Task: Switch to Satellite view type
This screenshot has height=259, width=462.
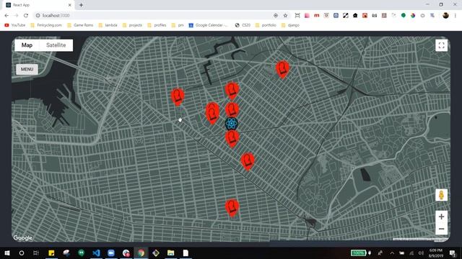Action: click(x=56, y=45)
